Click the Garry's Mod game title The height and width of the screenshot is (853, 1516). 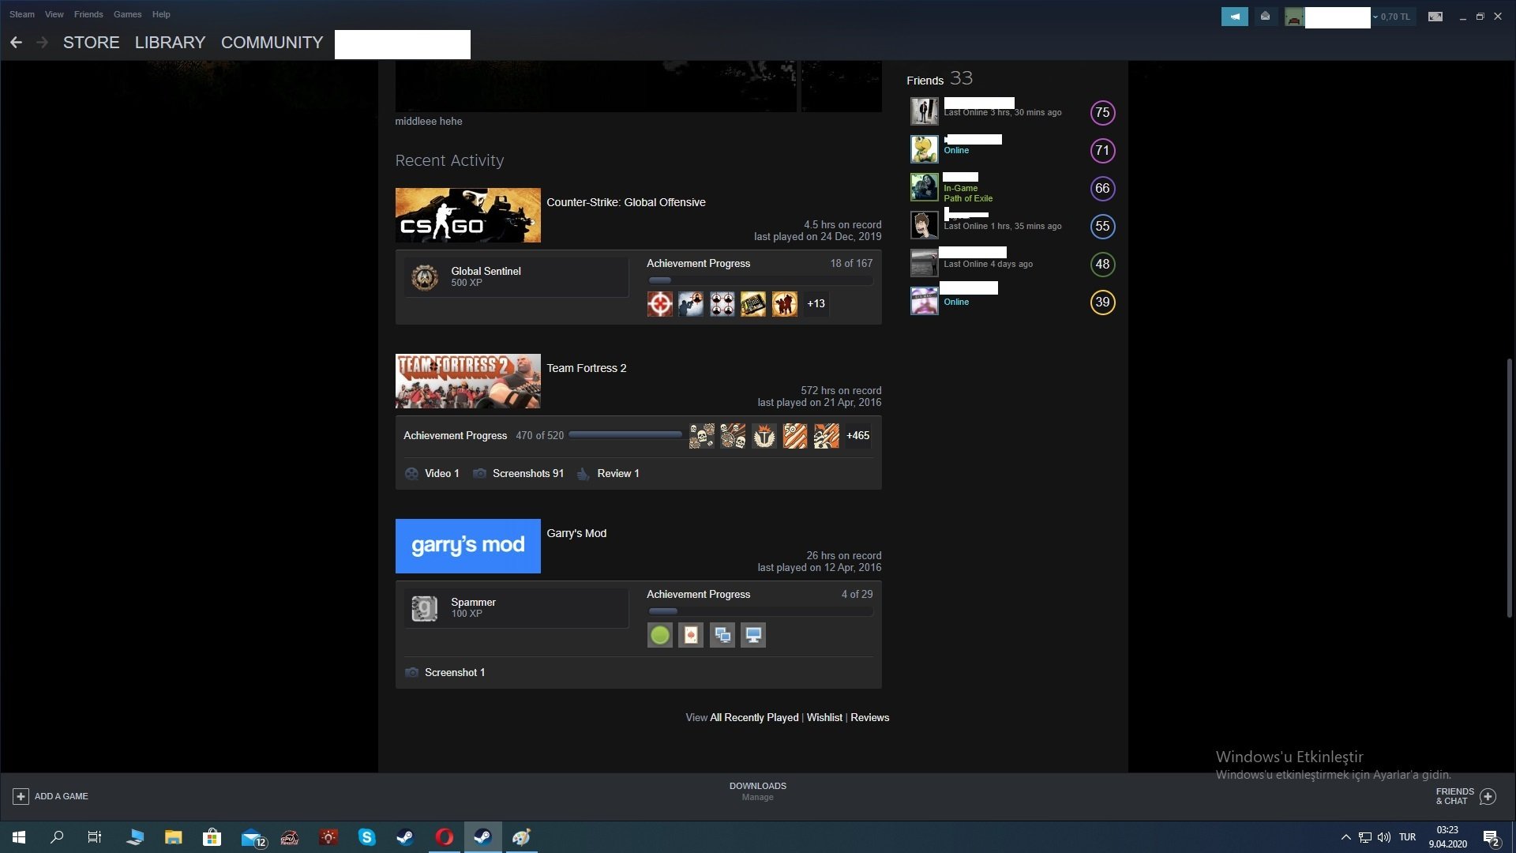[576, 533]
